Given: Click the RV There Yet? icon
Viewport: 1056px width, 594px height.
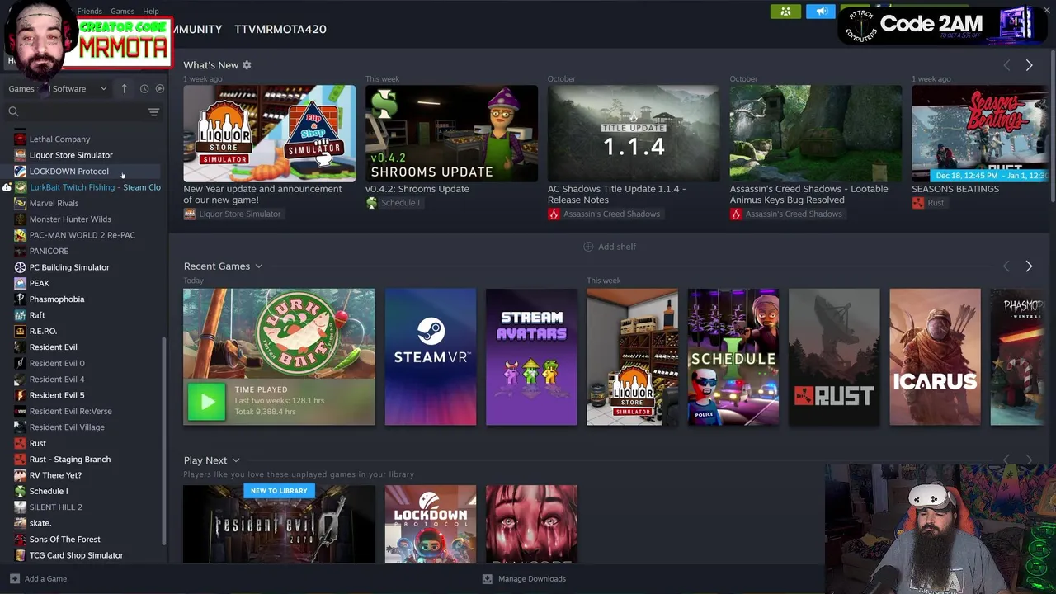Looking at the screenshot, I should (x=21, y=475).
